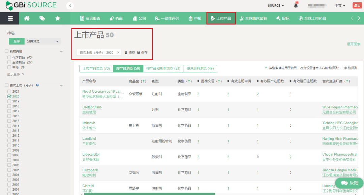Open the 公司 menu
Screen dimensions: 364x195
click(x=139, y=18)
